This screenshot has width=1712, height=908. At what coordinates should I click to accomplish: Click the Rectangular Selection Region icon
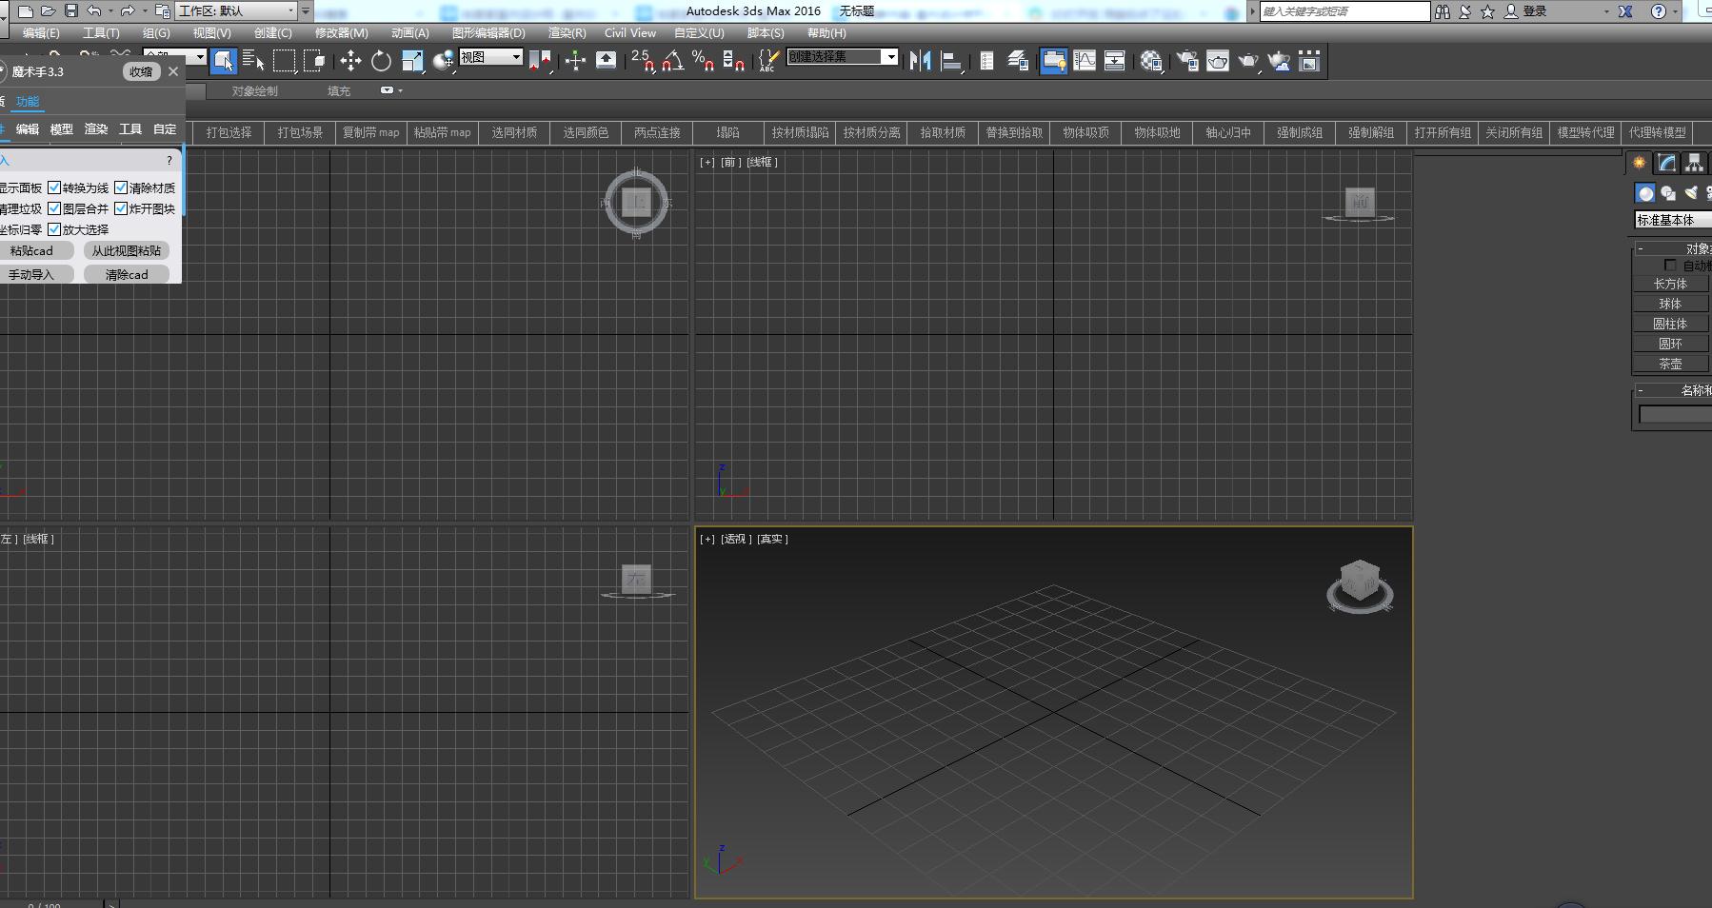284,61
